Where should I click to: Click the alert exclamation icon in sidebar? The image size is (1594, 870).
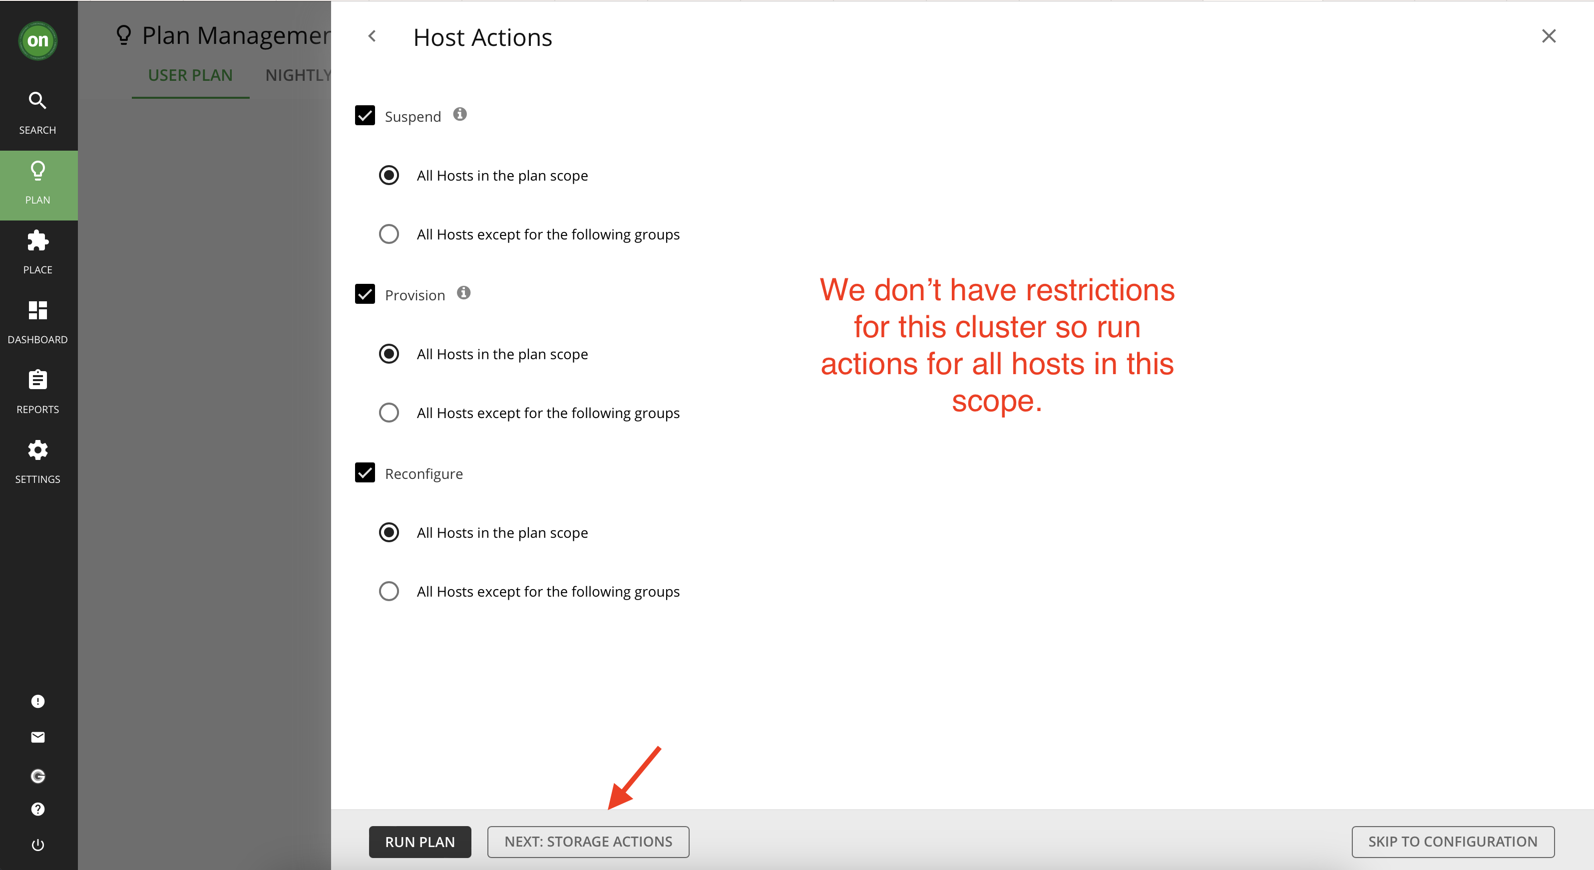[38, 701]
